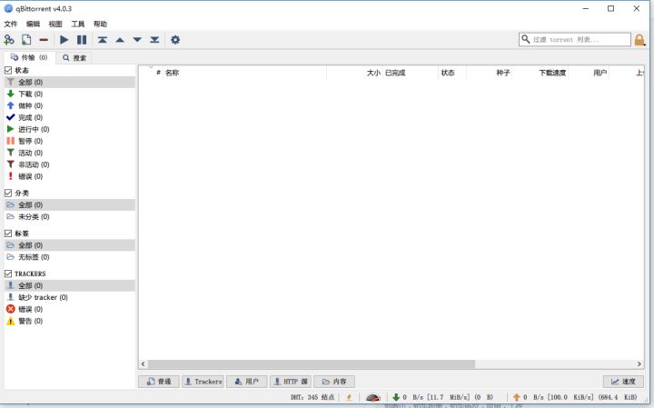Toggle the 标签 section checkbox
This screenshot has width=654, height=408.
8,234
